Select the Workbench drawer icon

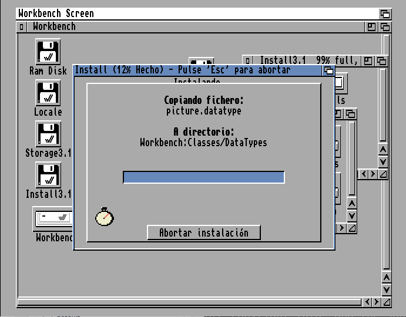[x=52, y=219]
